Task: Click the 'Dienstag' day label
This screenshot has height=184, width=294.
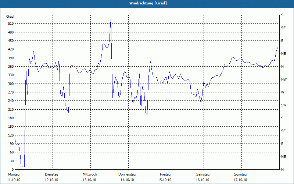Action: click(x=51, y=174)
